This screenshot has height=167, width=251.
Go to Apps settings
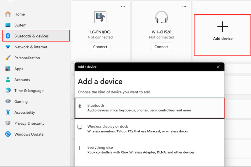tap(36, 69)
